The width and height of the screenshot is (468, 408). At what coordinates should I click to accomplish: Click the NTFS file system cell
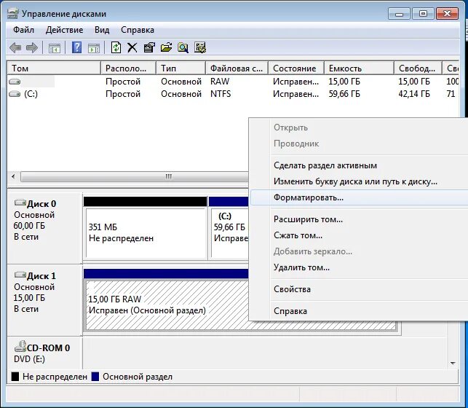(221, 94)
